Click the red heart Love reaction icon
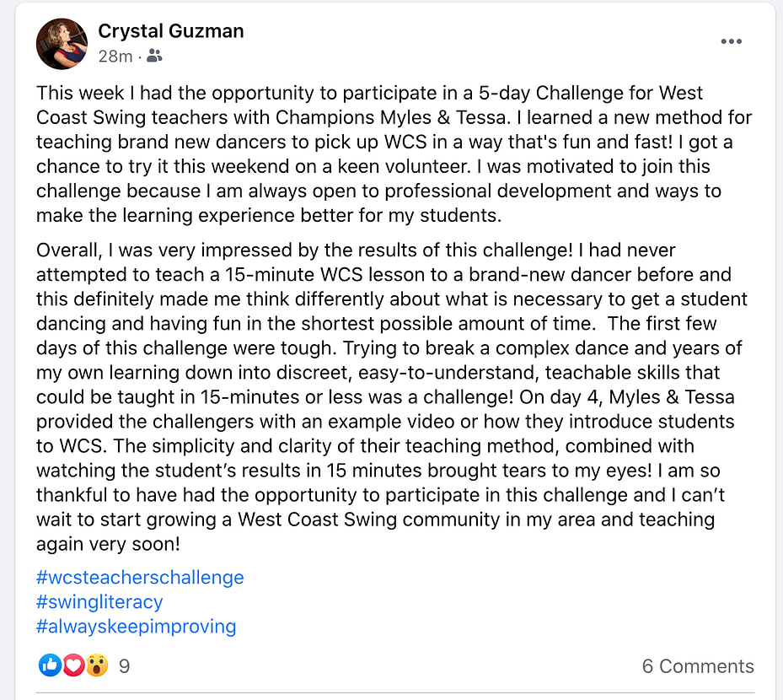The width and height of the screenshot is (783, 700). click(x=73, y=665)
